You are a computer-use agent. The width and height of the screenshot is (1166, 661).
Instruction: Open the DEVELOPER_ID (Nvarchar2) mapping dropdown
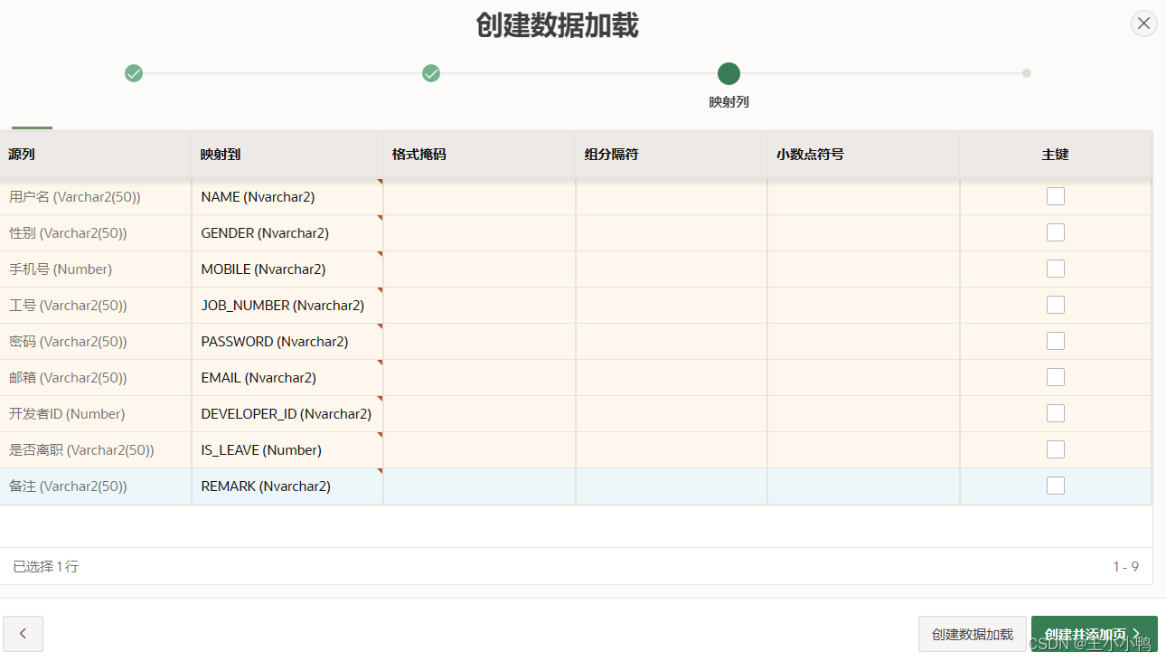(x=287, y=413)
